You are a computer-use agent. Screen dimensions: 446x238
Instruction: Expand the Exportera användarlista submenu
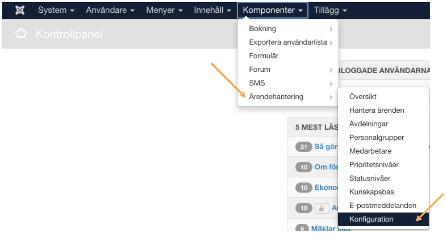pyautogui.click(x=288, y=42)
